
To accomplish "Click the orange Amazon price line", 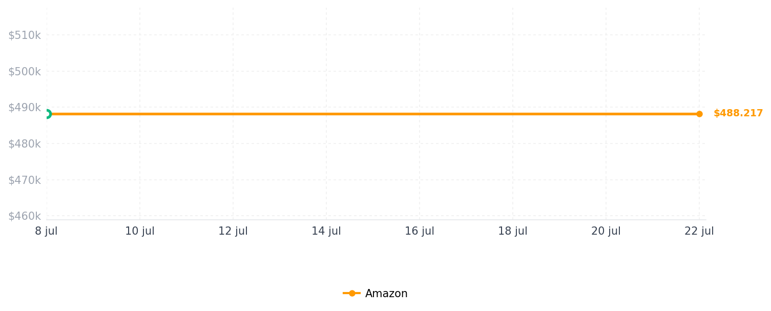I will coord(373,114).
